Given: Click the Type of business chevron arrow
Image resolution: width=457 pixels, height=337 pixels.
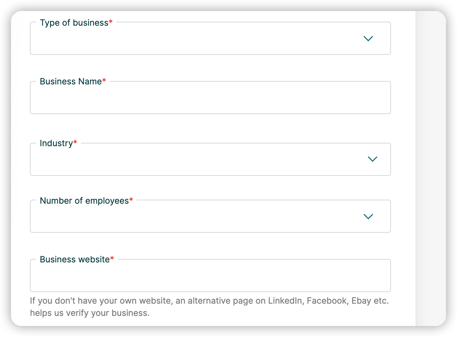Looking at the screenshot, I should pyautogui.click(x=368, y=39).
